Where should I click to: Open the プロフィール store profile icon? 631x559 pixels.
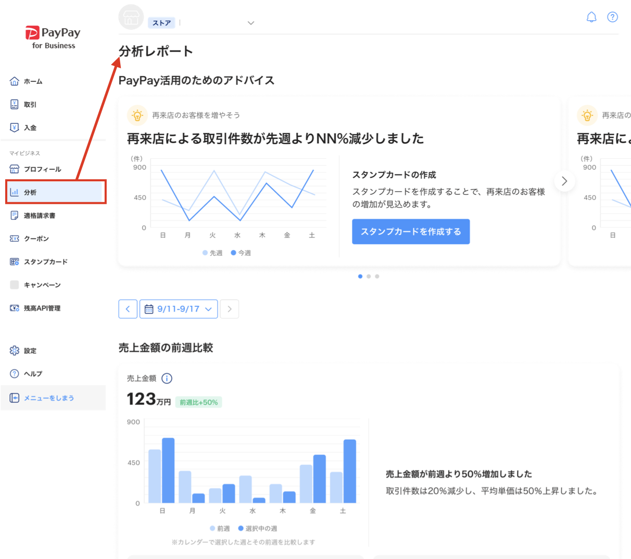point(15,169)
